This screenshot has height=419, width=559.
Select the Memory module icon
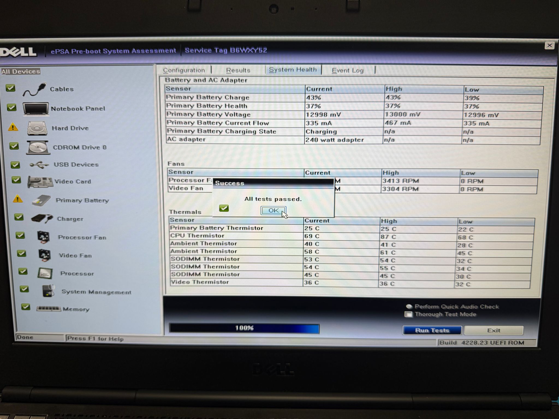[x=49, y=309]
